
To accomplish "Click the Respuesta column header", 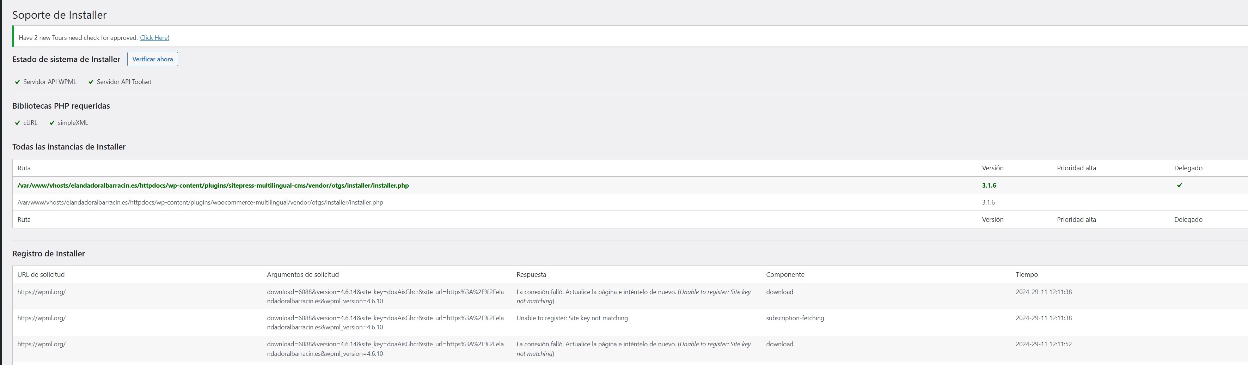I will tap(531, 275).
